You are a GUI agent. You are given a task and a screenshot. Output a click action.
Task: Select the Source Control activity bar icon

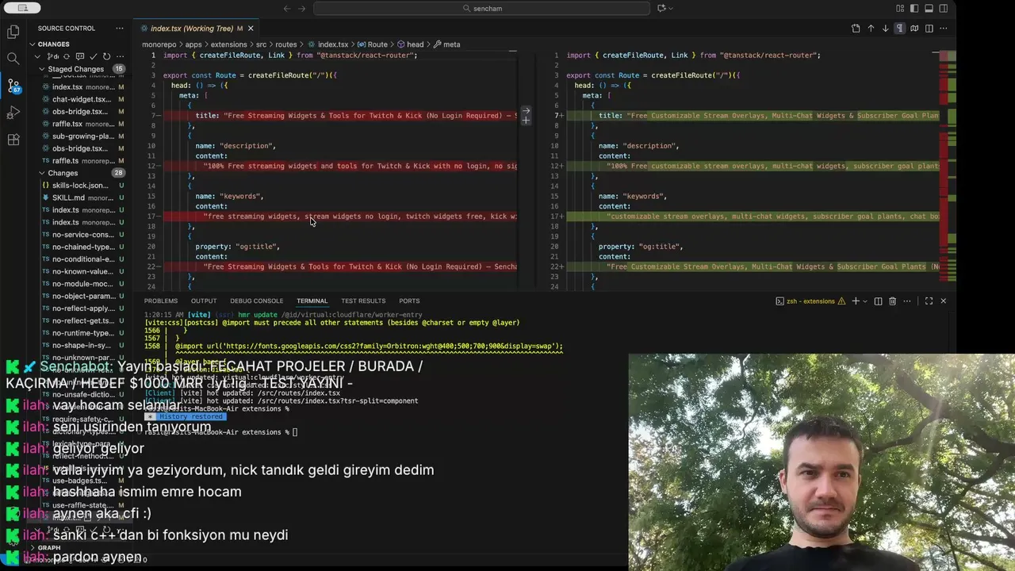pos(13,86)
